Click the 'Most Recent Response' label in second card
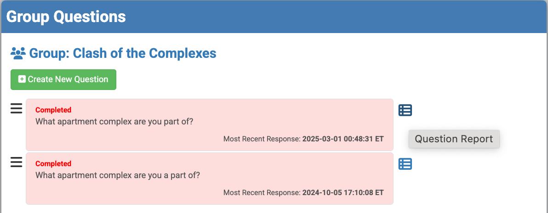This screenshot has height=213, width=548. [262, 192]
